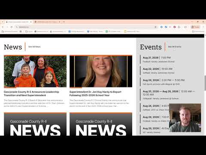Image resolution: width=206 pixels, height=155 pixels.
Task: Open the Gasconade bookmark on bookmarks bar
Action: pos(41,31)
